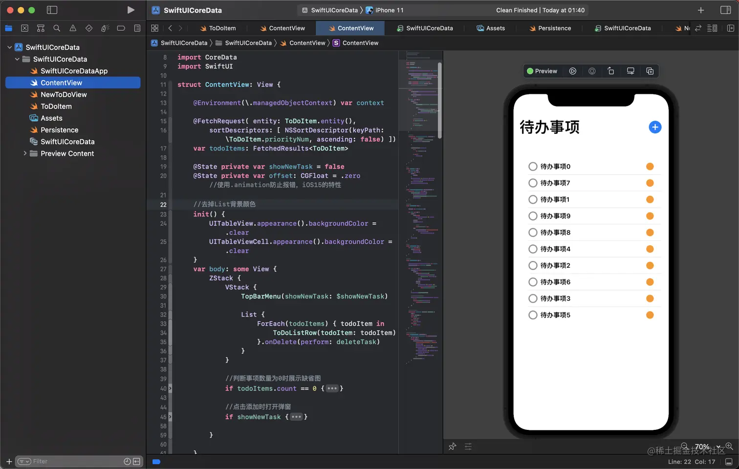Zoom out on the canvas
Screen dimensions: 739x469
(685, 446)
